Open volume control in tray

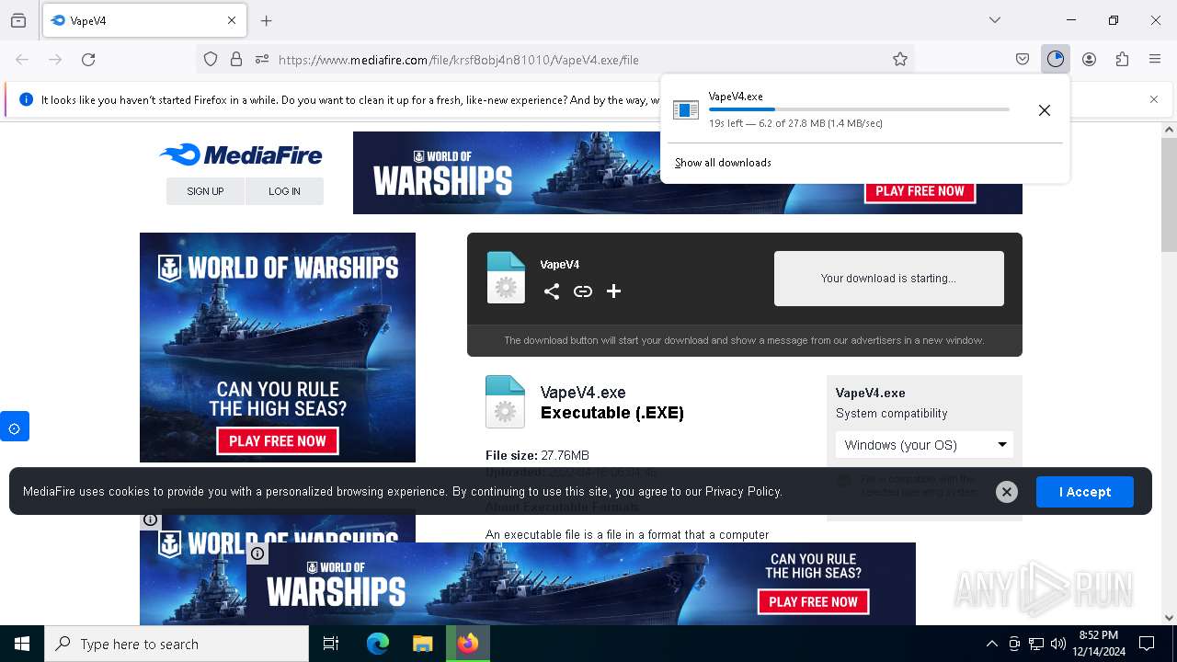pyautogui.click(x=1058, y=644)
